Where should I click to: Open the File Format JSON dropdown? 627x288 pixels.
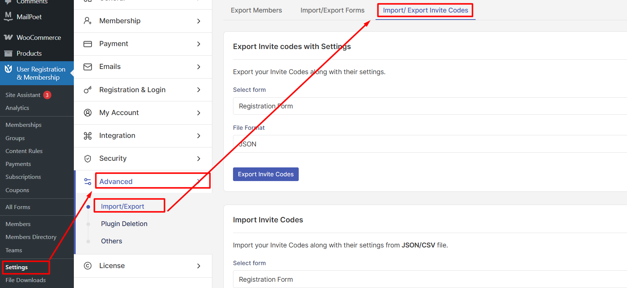point(430,144)
